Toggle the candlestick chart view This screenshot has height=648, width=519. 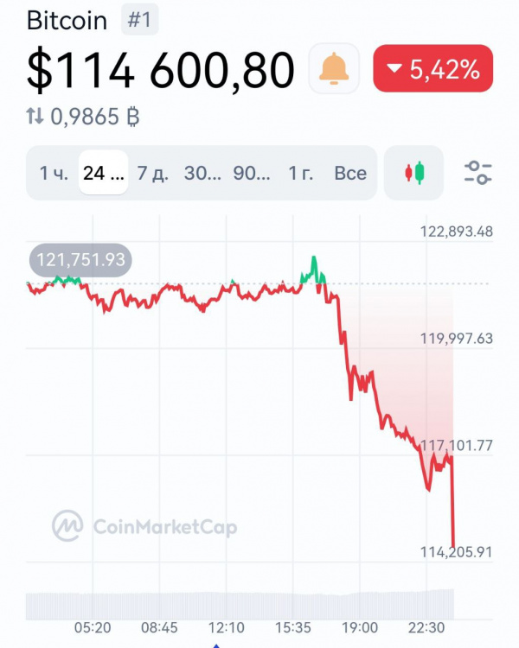(x=414, y=173)
